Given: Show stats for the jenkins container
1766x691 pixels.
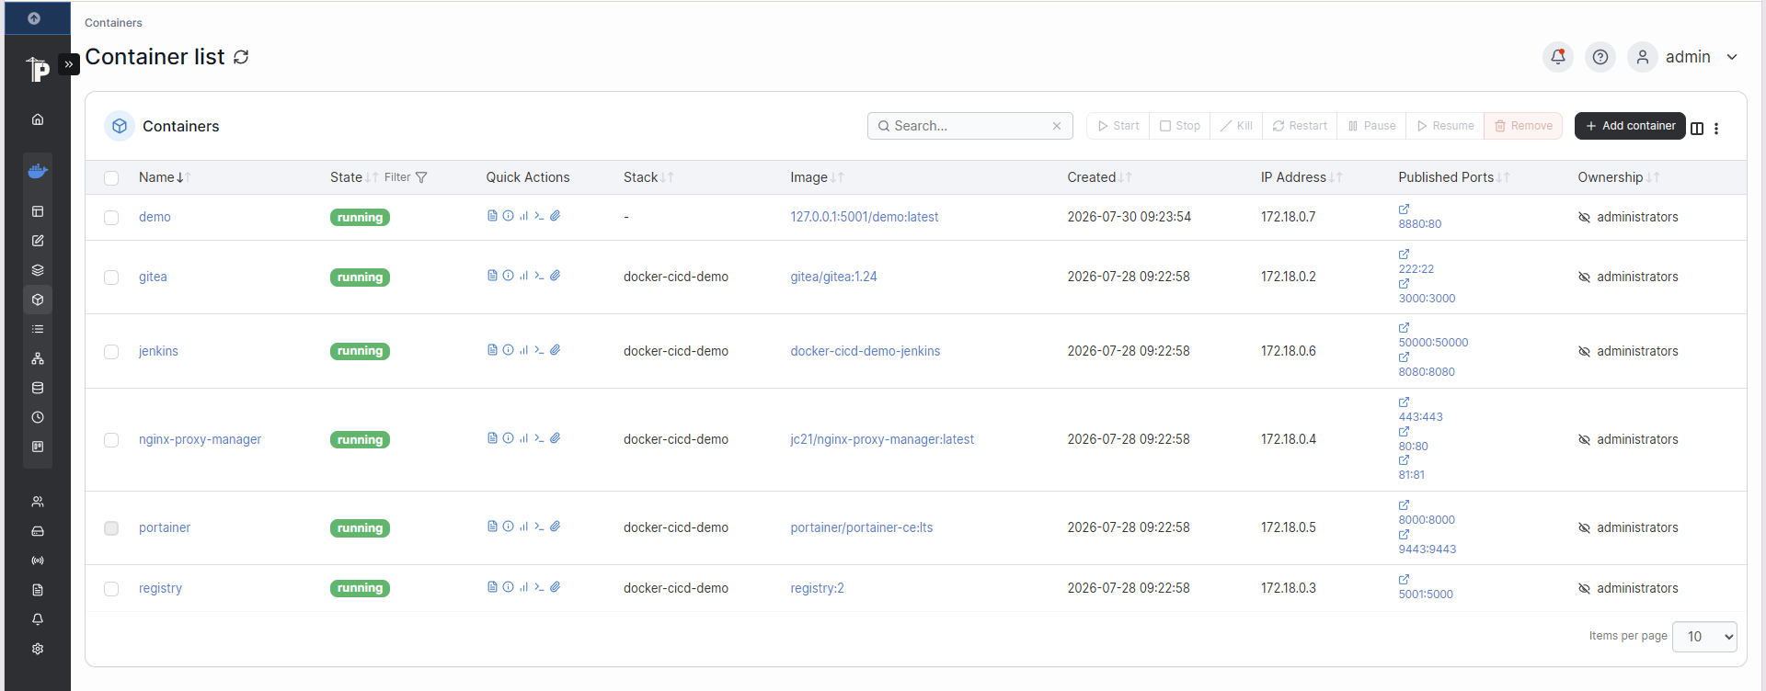Looking at the screenshot, I should 523,350.
